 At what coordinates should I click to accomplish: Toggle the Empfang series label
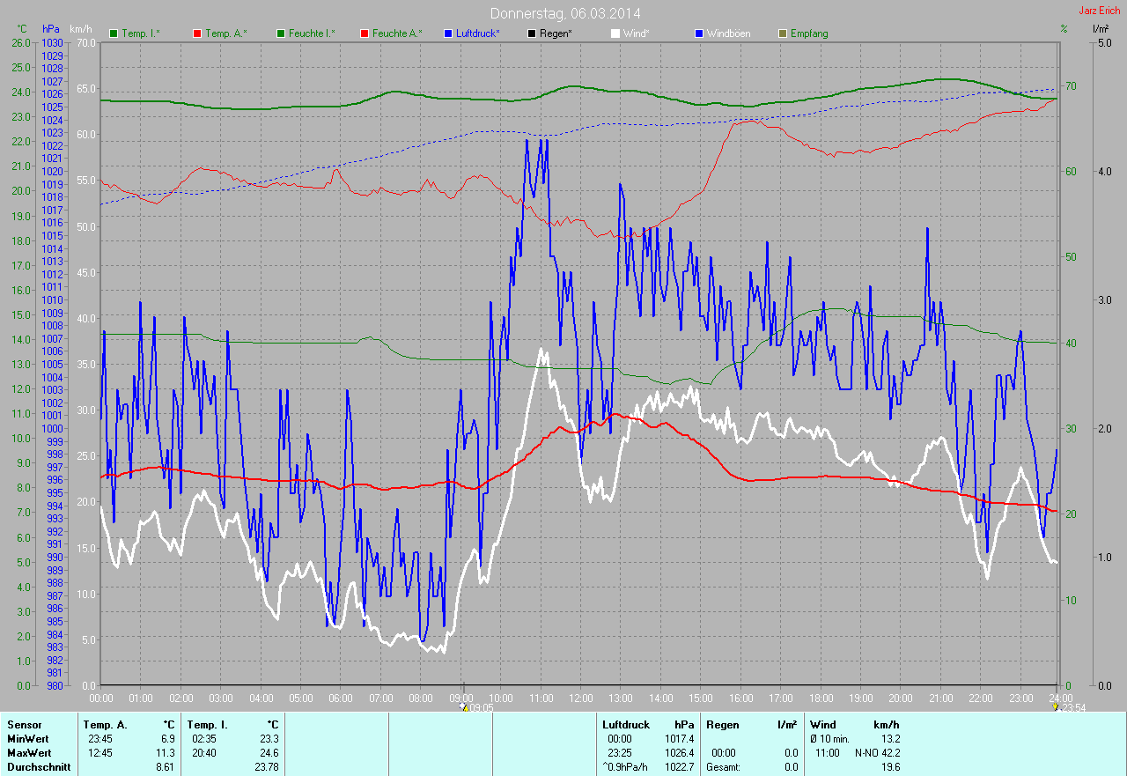809,33
